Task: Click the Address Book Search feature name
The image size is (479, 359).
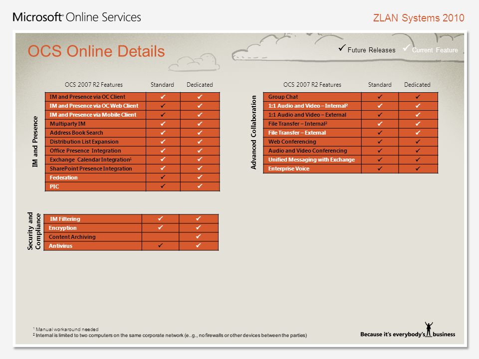Action: [x=76, y=133]
